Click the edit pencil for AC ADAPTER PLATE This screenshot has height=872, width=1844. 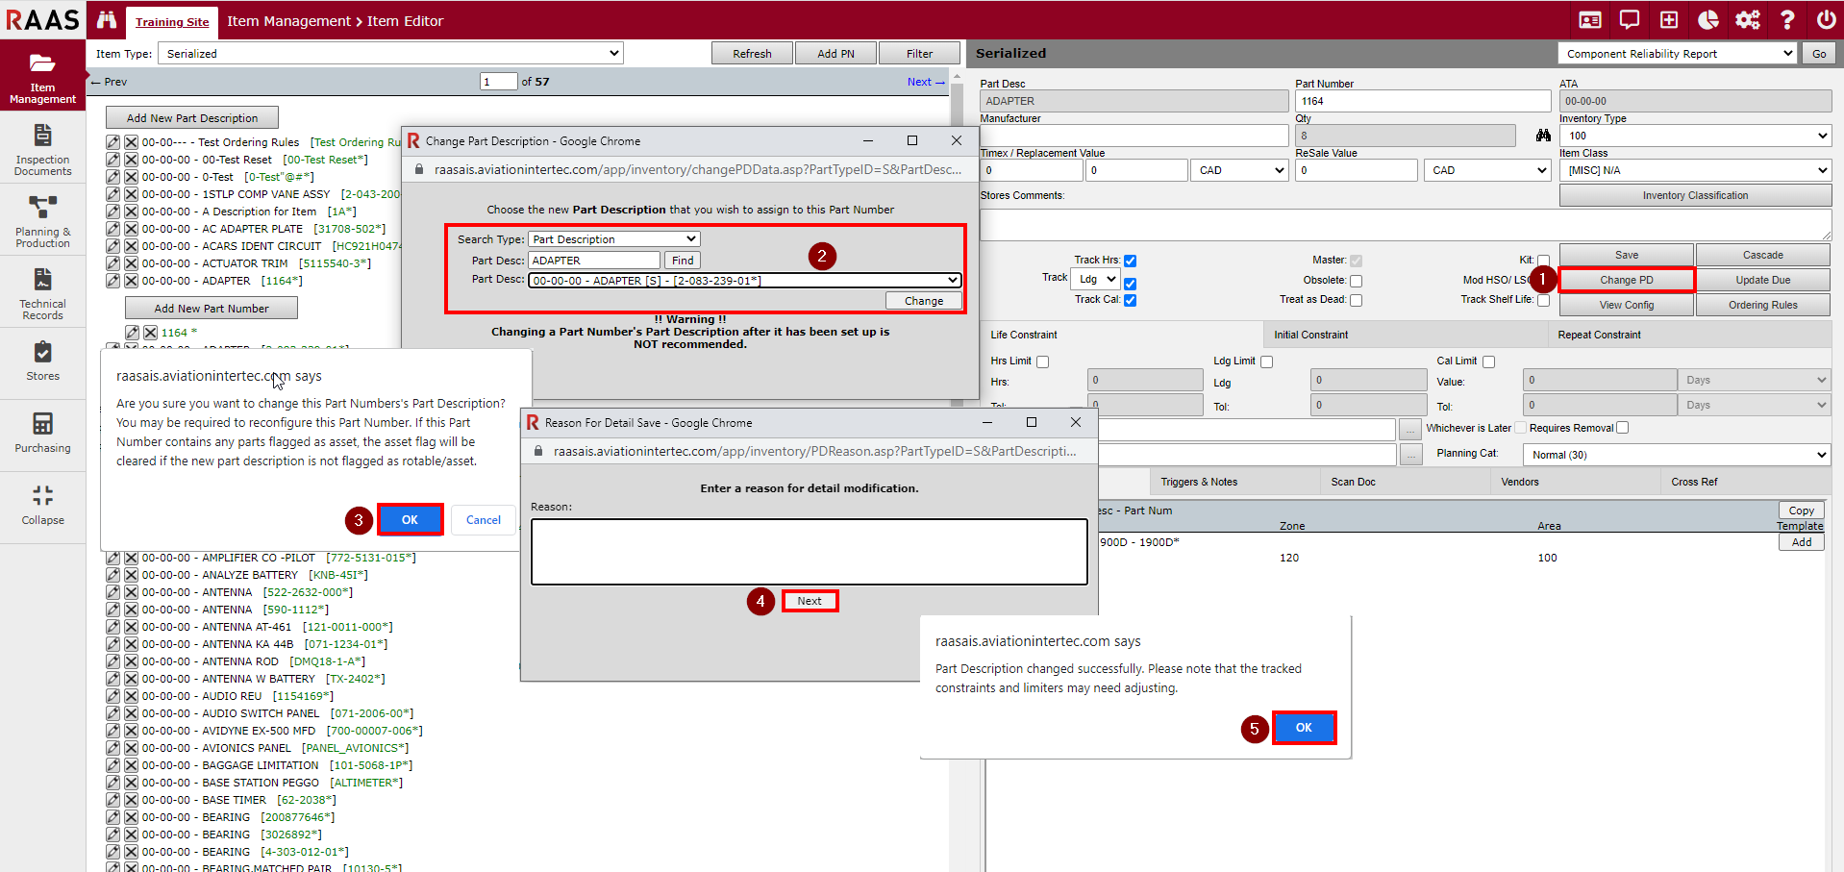[113, 229]
